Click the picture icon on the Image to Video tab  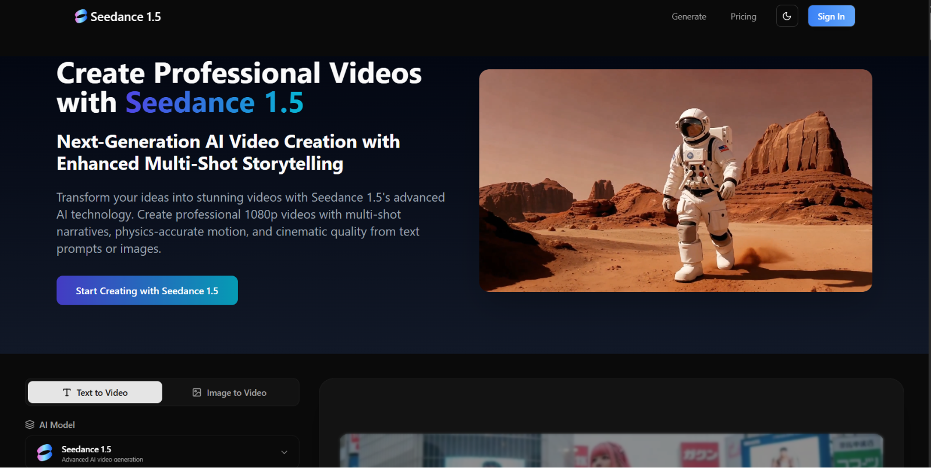[x=197, y=392]
